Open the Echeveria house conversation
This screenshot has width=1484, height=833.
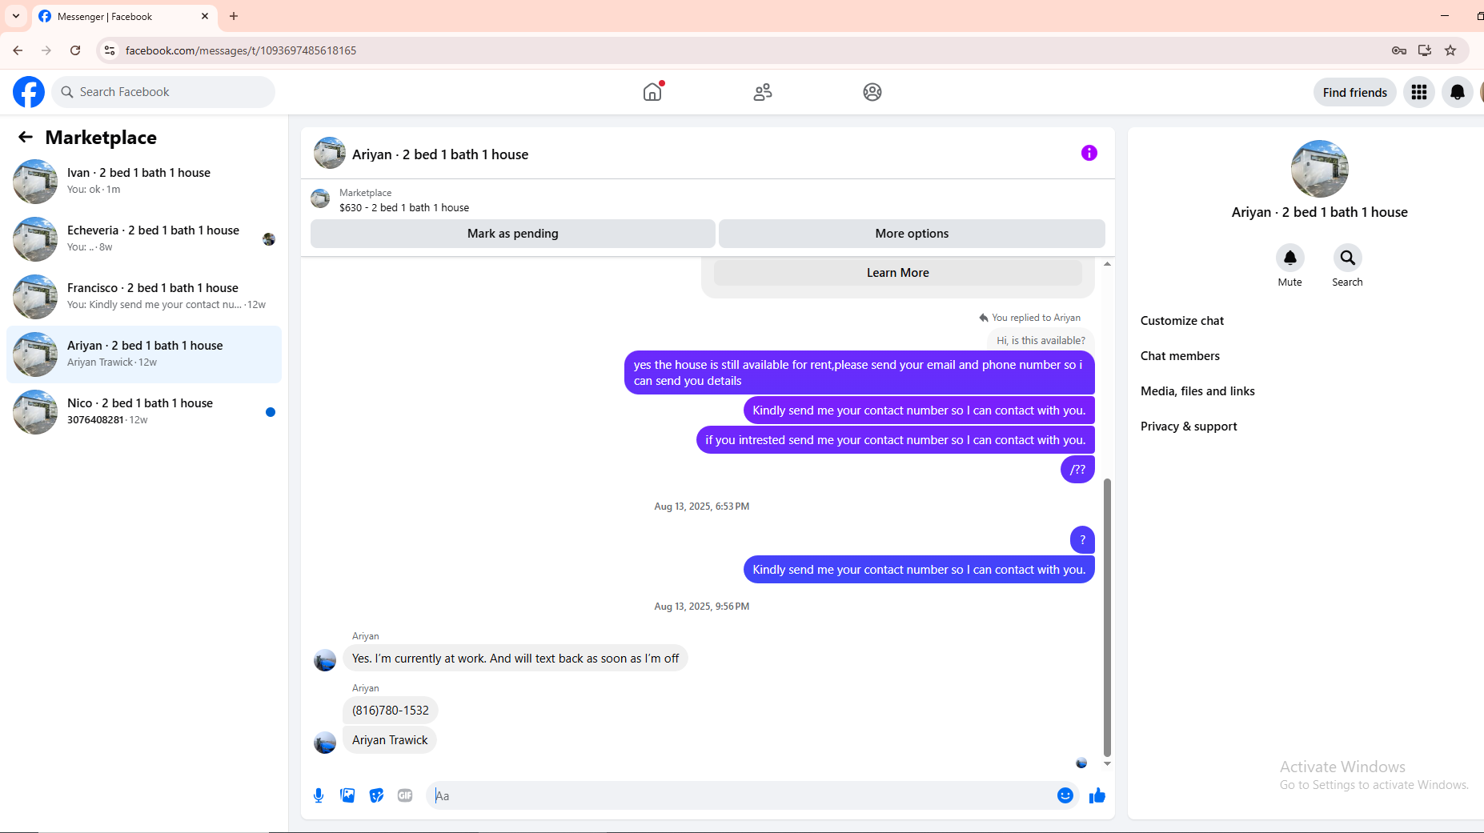tap(144, 239)
